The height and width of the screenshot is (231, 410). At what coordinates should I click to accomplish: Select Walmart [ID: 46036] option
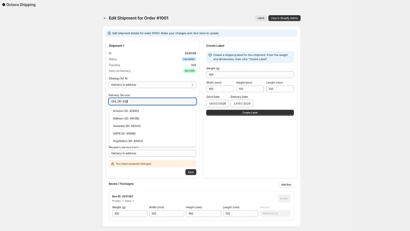152,119
